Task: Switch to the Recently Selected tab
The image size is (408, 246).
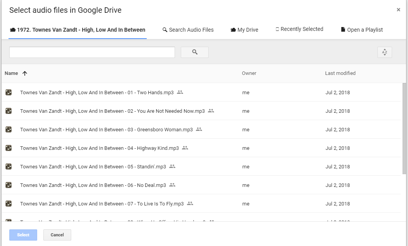Action: click(x=300, y=29)
